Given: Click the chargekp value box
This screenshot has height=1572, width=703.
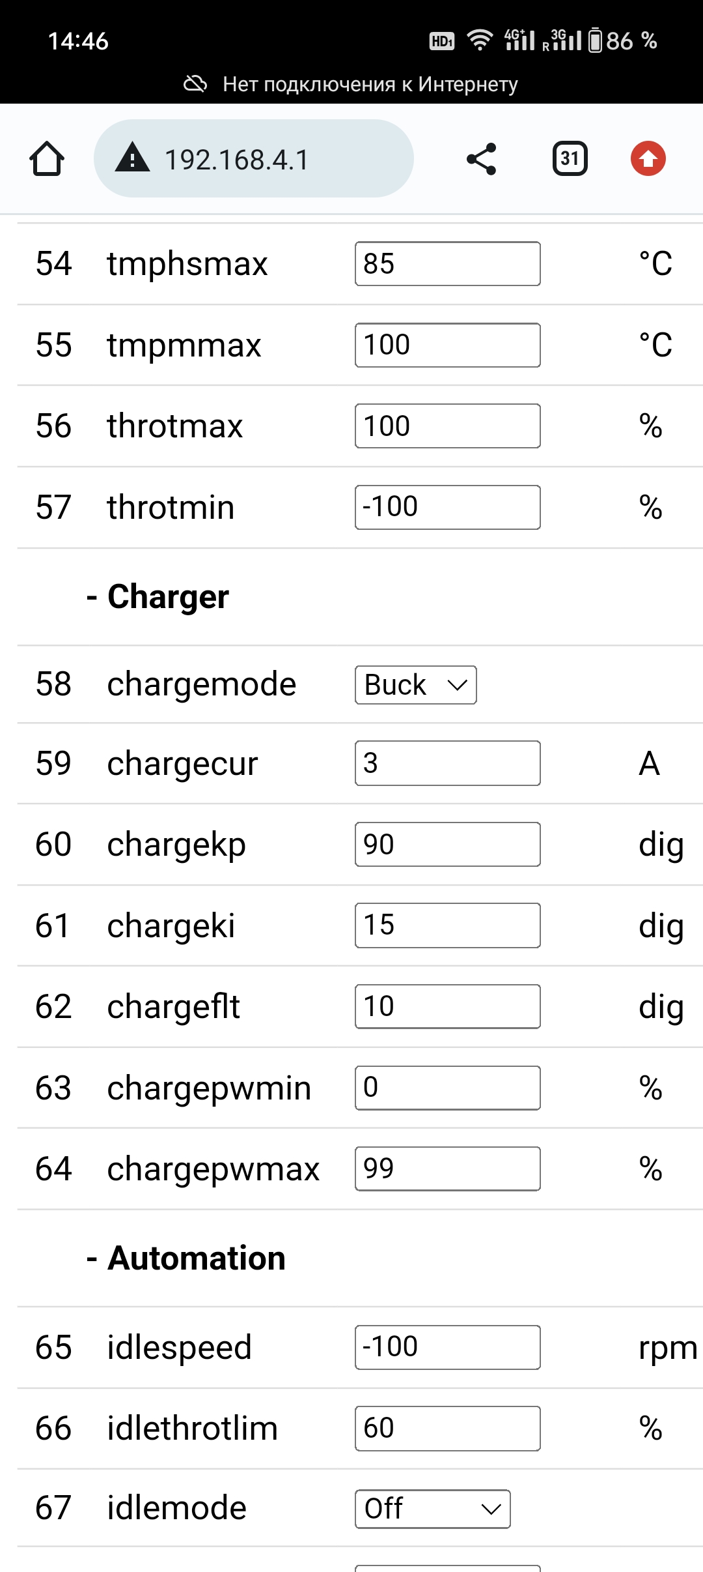Looking at the screenshot, I should pos(447,845).
